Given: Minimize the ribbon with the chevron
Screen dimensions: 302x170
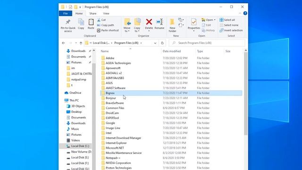Looking at the screenshot, I should (x=240, y=13).
